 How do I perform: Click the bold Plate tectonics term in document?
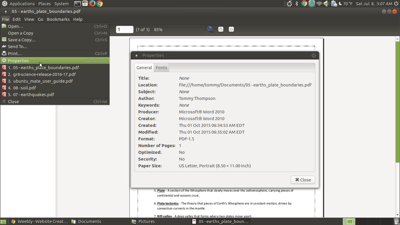[x=168, y=203]
